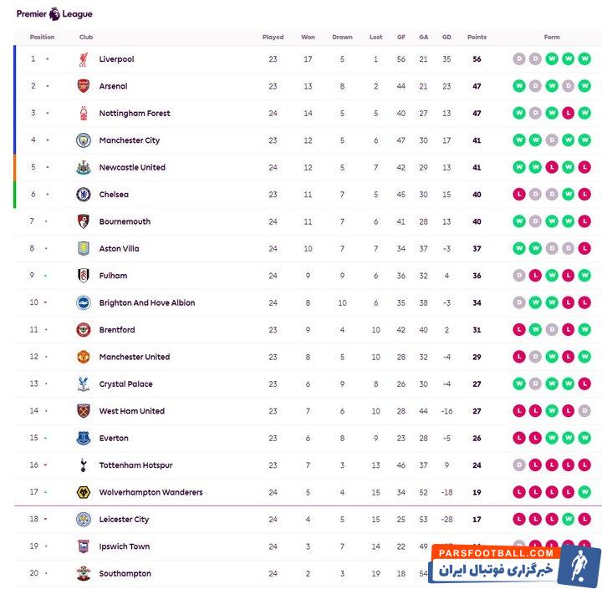Click the Nottingham Forest crest icon
This screenshot has width=602, height=589.
(83, 114)
